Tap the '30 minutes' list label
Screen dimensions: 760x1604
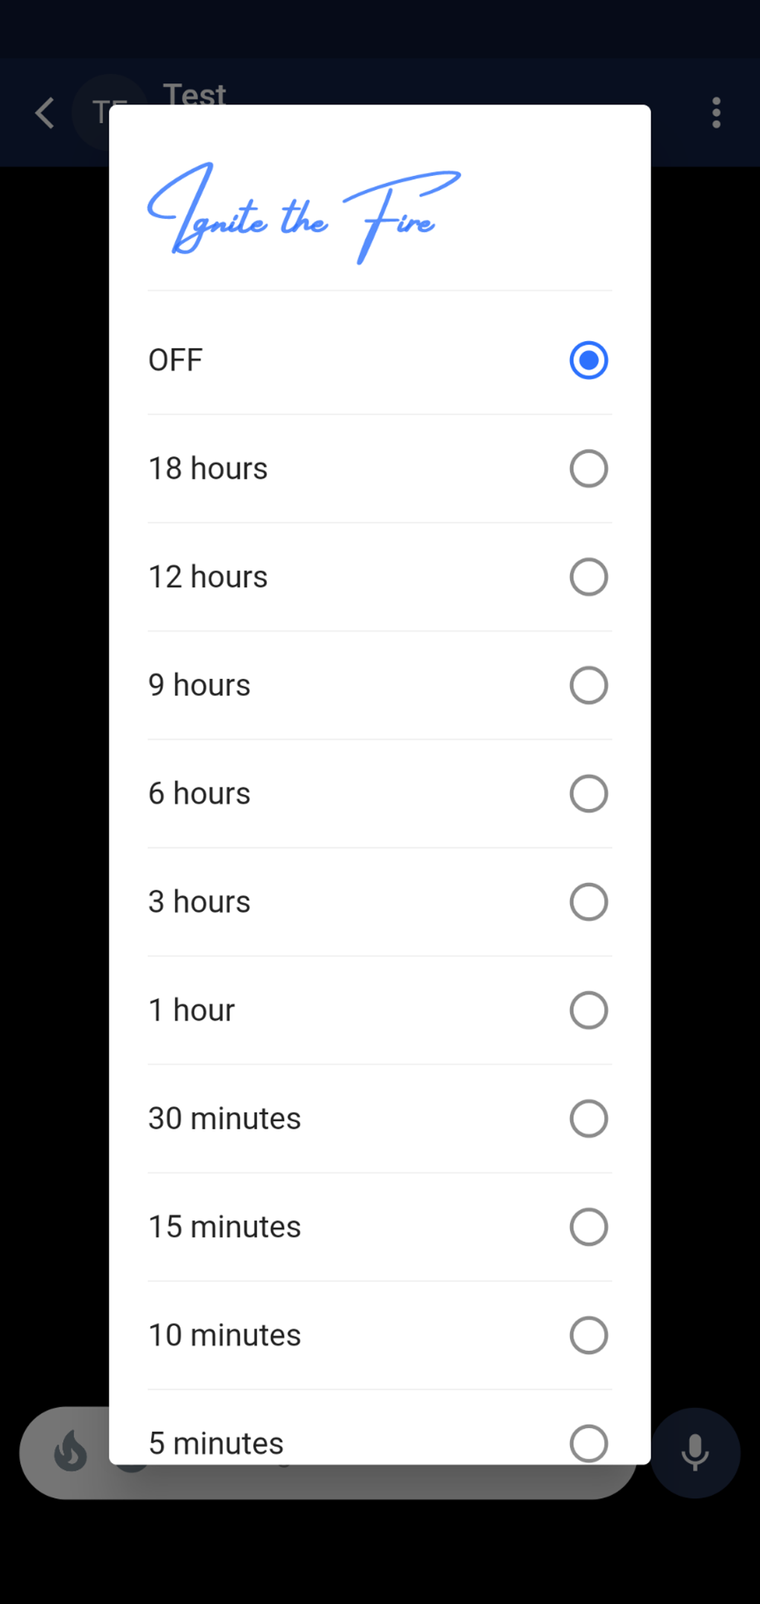click(224, 1119)
